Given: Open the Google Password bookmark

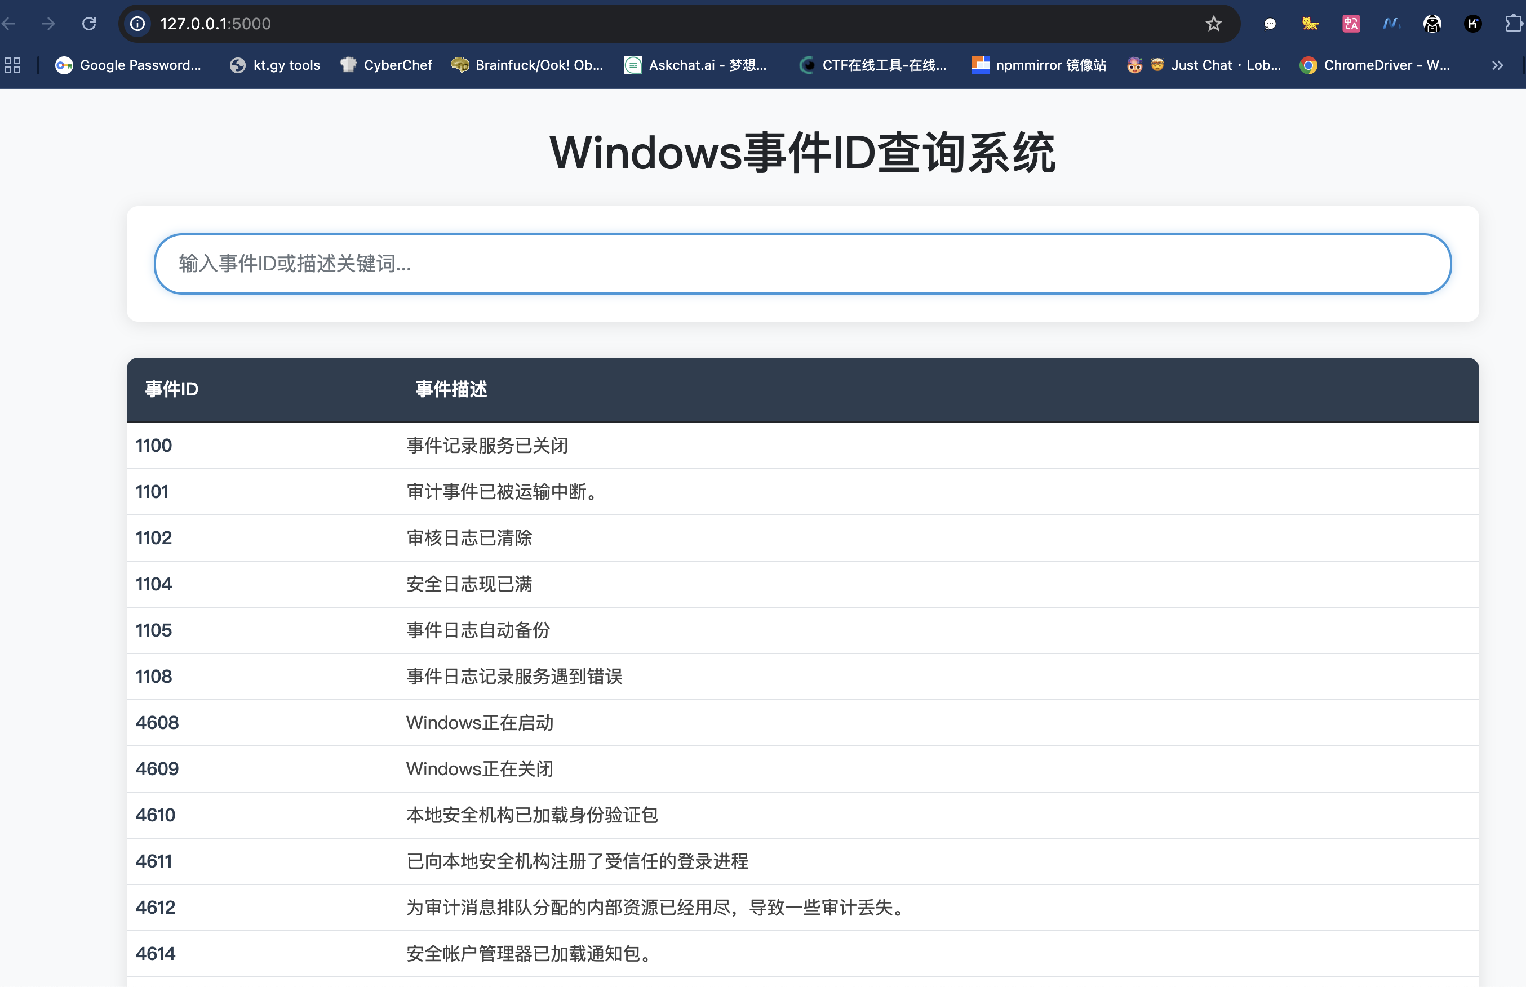Looking at the screenshot, I should click(129, 65).
